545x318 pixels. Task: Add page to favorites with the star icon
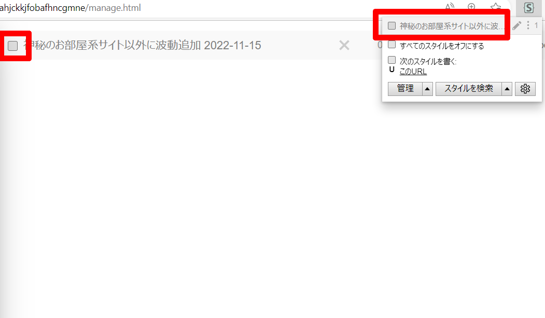pyautogui.click(x=495, y=7)
